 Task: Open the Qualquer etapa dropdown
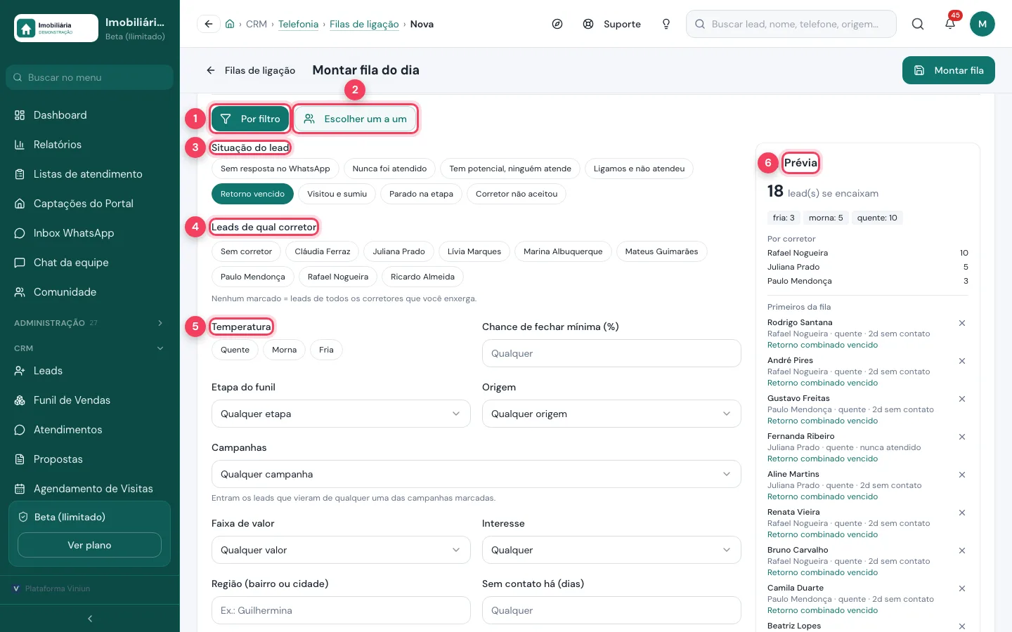point(341,414)
